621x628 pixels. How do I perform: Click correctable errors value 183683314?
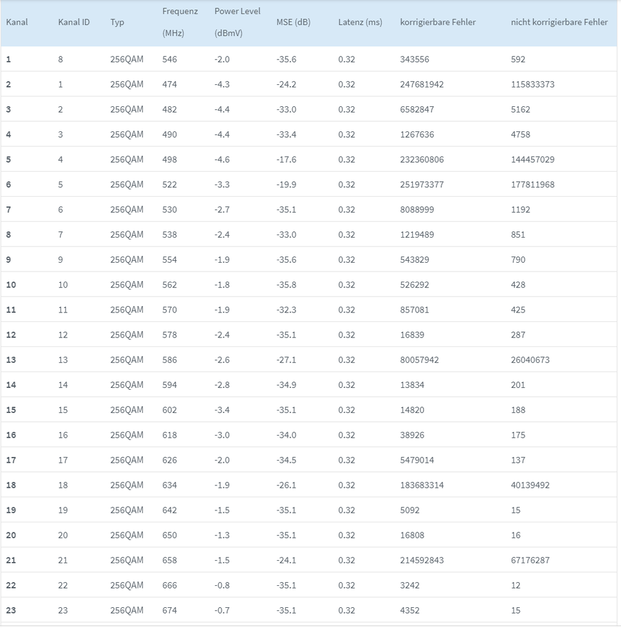coord(422,485)
